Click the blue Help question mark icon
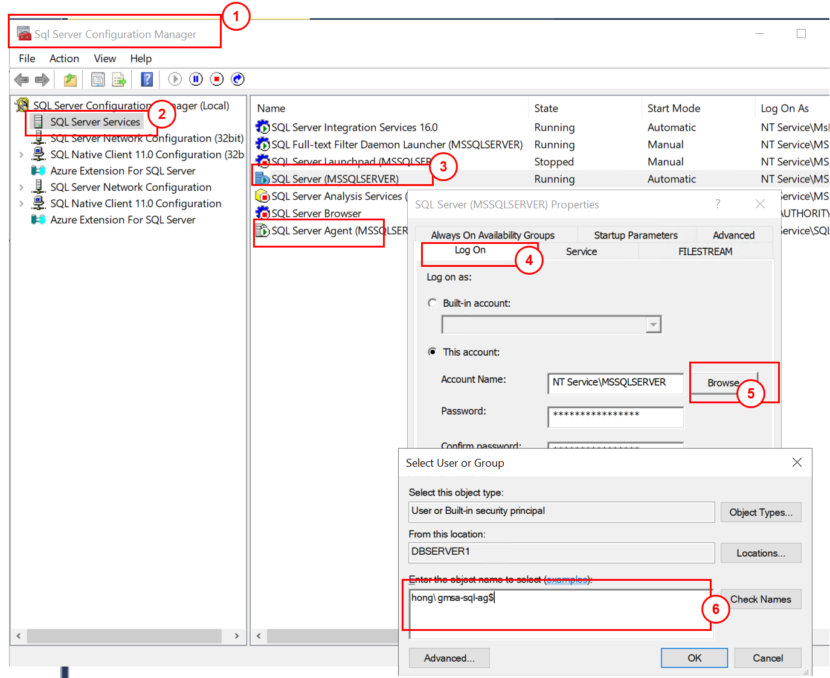 coord(147,79)
